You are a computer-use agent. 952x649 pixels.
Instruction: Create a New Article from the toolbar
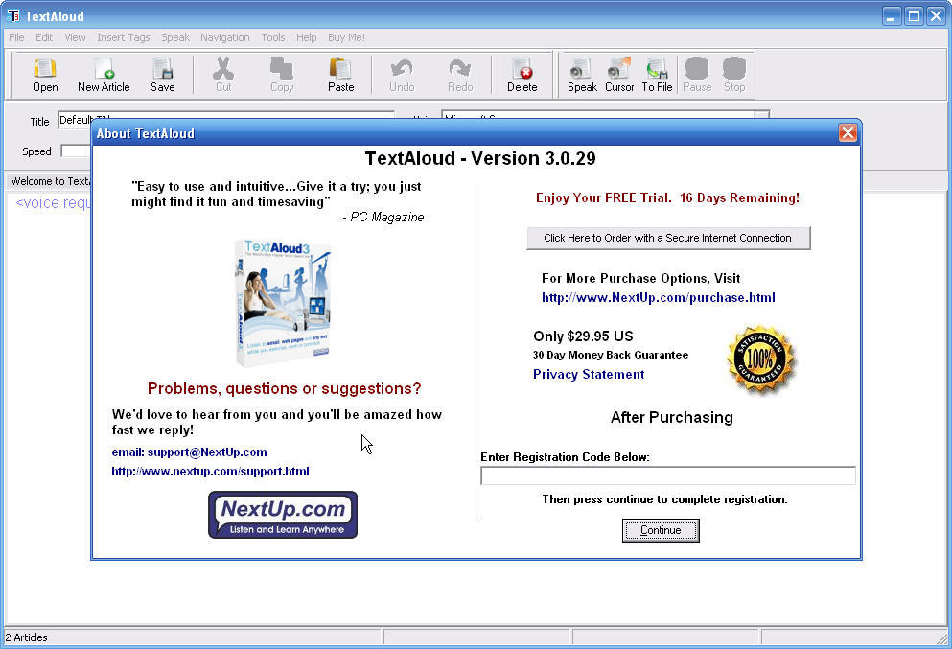[x=104, y=75]
